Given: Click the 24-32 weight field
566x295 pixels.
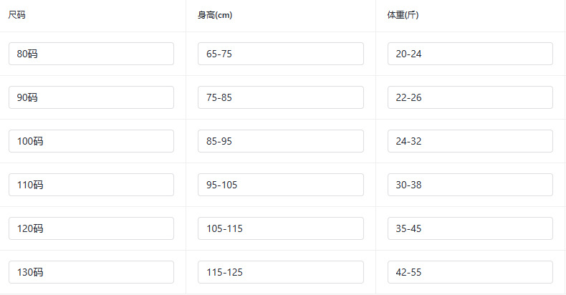Looking at the screenshot, I should [470, 141].
